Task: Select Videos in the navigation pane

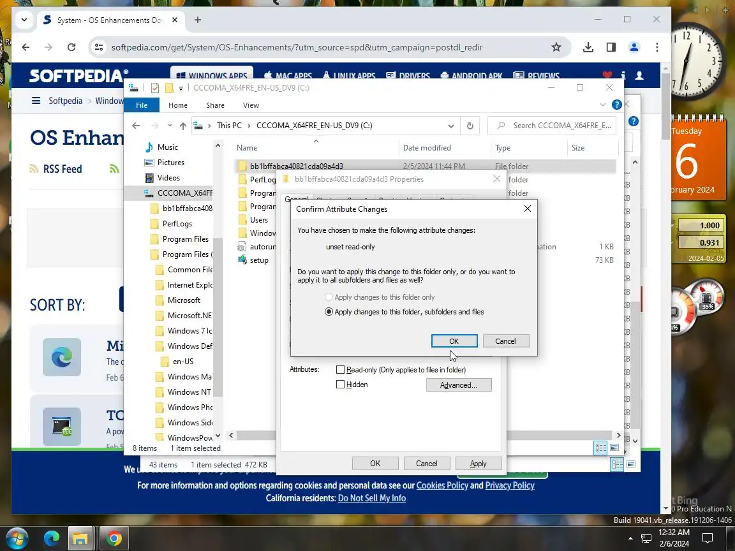Action: pyautogui.click(x=168, y=178)
